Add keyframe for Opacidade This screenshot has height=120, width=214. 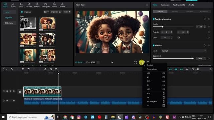pyautogui.click(x=209, y=59)
